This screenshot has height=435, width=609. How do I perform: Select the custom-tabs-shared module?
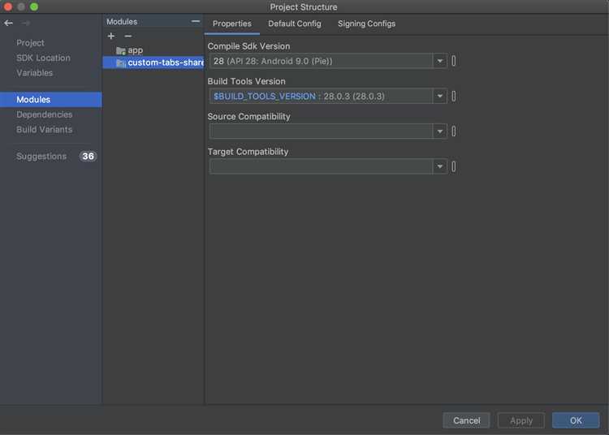tap(153, 62)
